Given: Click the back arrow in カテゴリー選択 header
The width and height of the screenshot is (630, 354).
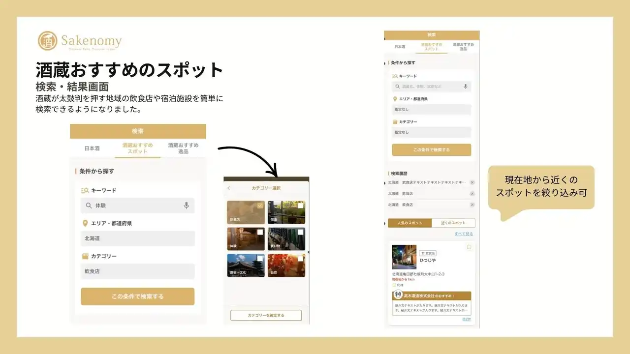Looking at the screenshot, I should tap(229, 188).
